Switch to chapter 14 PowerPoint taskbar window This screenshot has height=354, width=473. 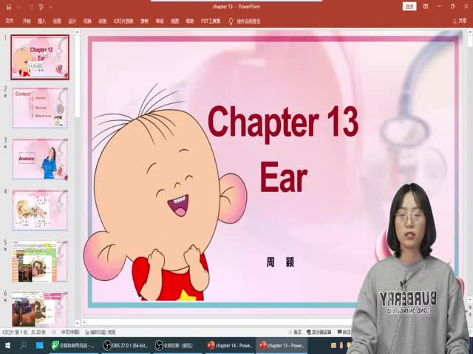[x=230, y=346]
